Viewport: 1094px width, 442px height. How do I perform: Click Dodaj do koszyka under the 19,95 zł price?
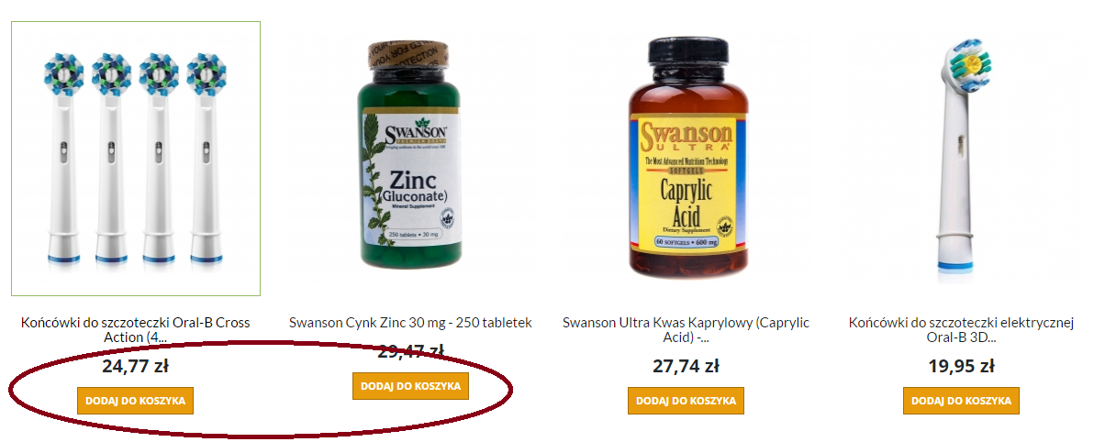tap(961, 401)
